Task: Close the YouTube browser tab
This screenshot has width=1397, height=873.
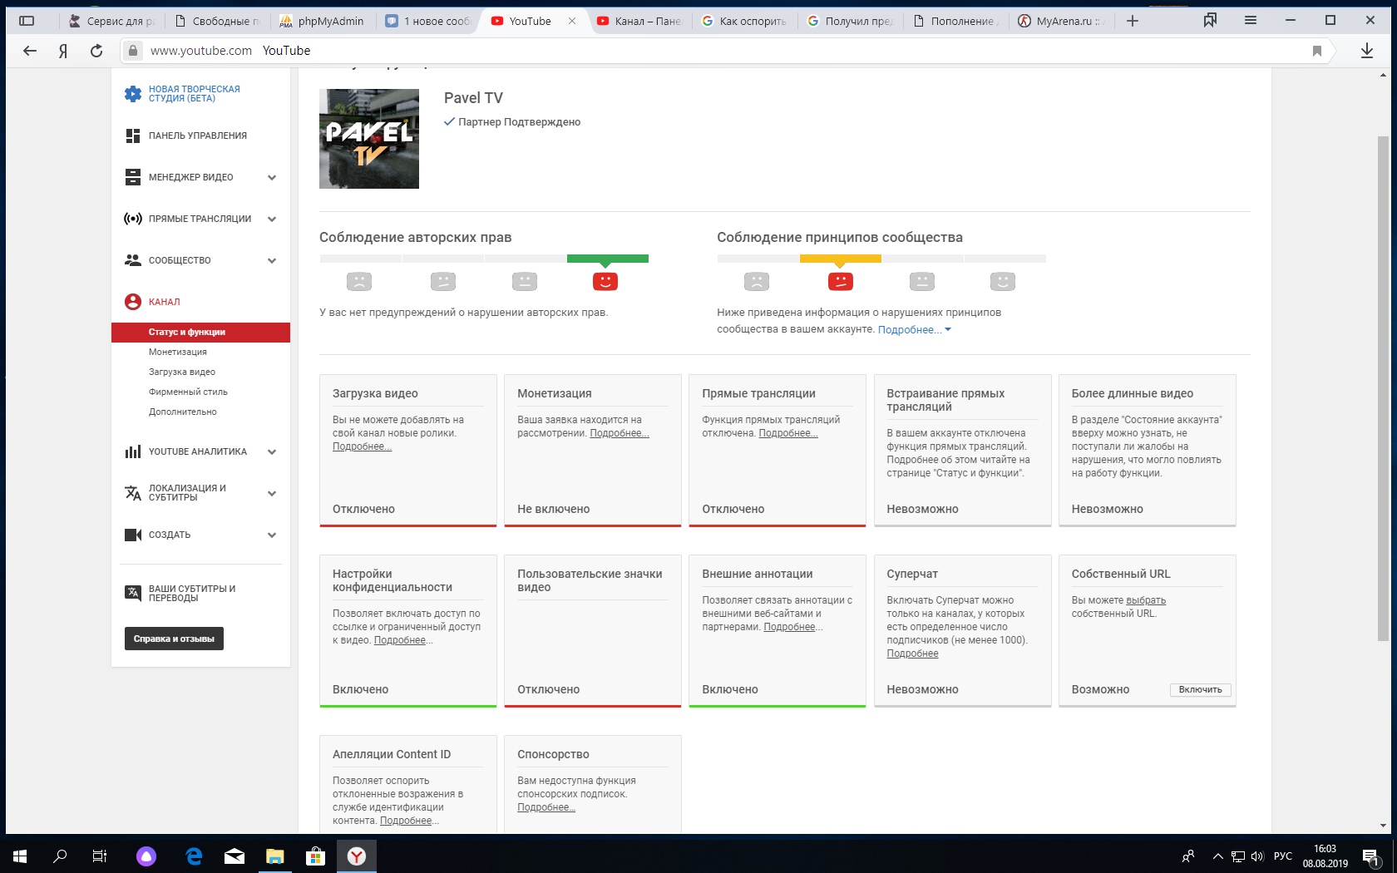Action: tap(572, 21)
